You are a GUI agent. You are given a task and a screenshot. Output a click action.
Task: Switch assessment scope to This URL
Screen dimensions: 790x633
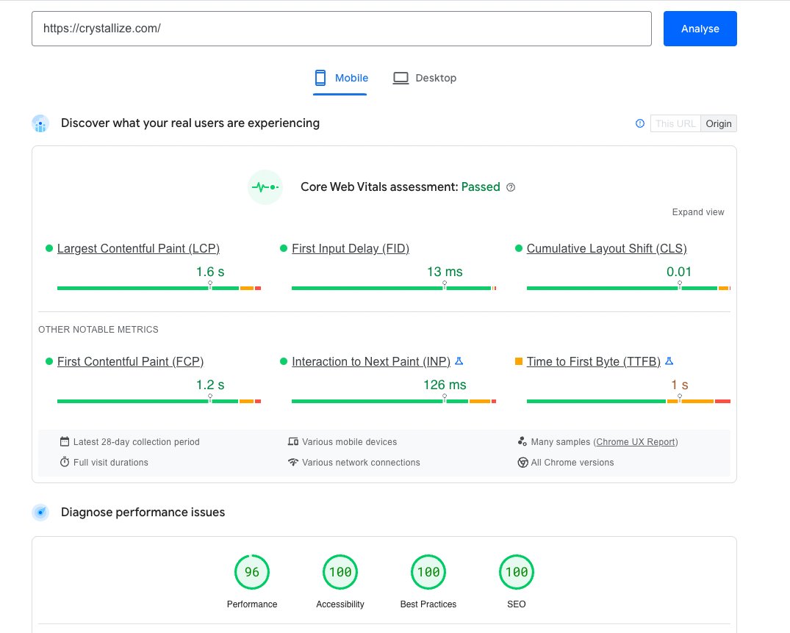click(x=675, y=123)
